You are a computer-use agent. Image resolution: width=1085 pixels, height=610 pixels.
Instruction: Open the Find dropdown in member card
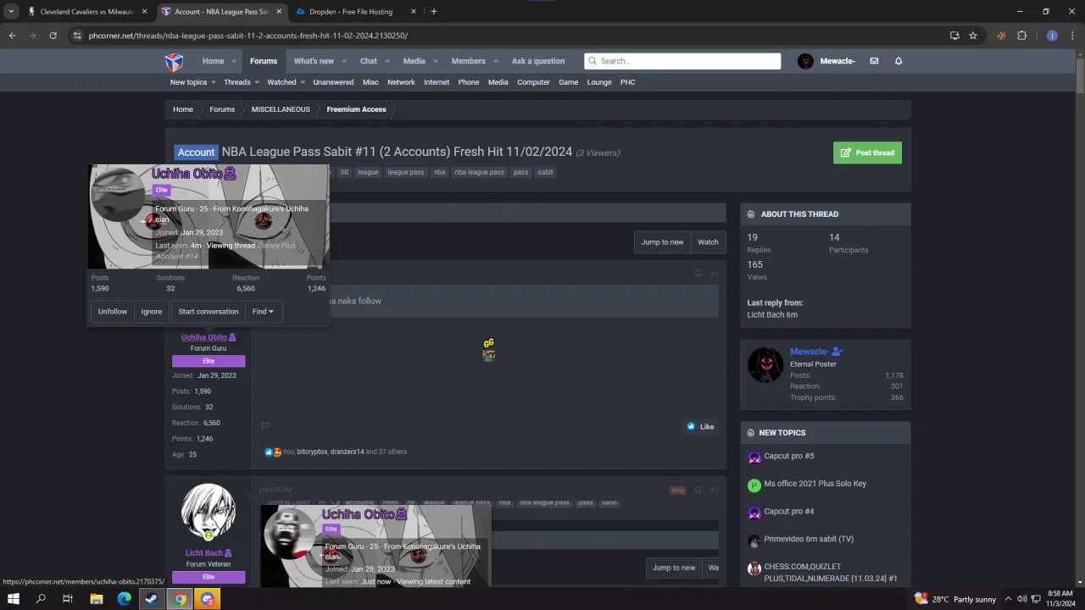click(263, 312)
